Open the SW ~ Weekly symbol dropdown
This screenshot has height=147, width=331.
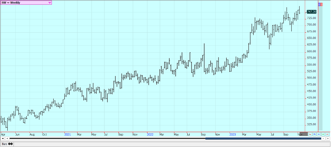pos(26,3)
